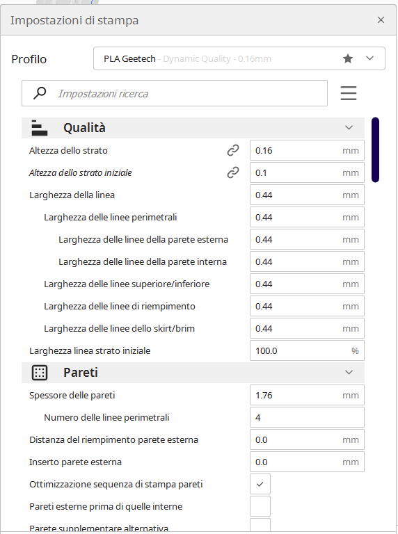Image resolution: width=398 pixels, height=534 pixels.
Task: Click the star icon in profile selector
Action: [348, 58]
